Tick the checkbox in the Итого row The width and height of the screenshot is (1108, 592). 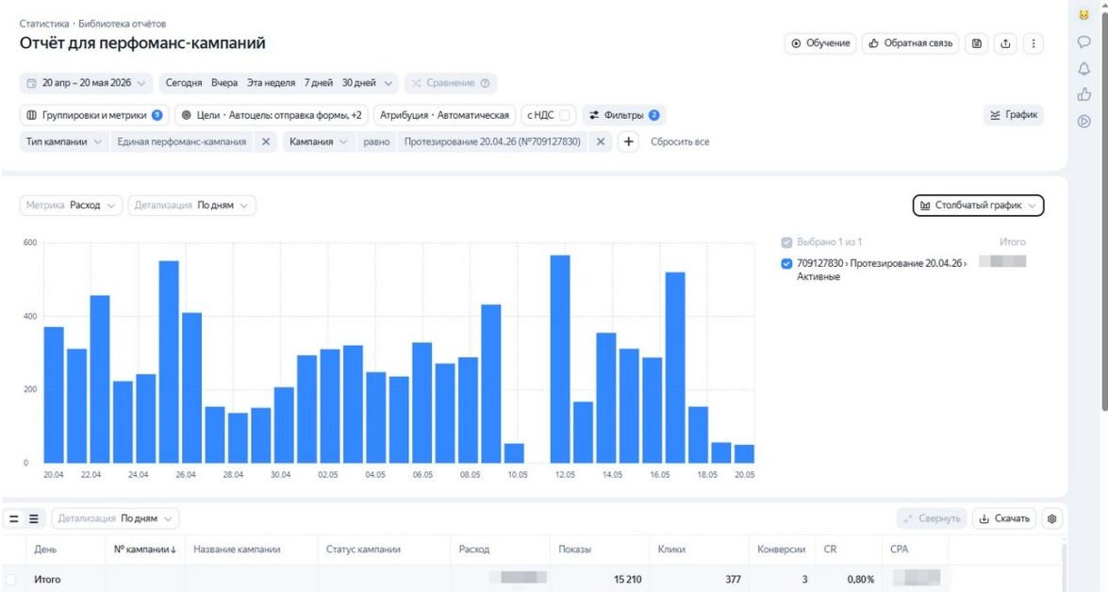(x=11, y=580)
